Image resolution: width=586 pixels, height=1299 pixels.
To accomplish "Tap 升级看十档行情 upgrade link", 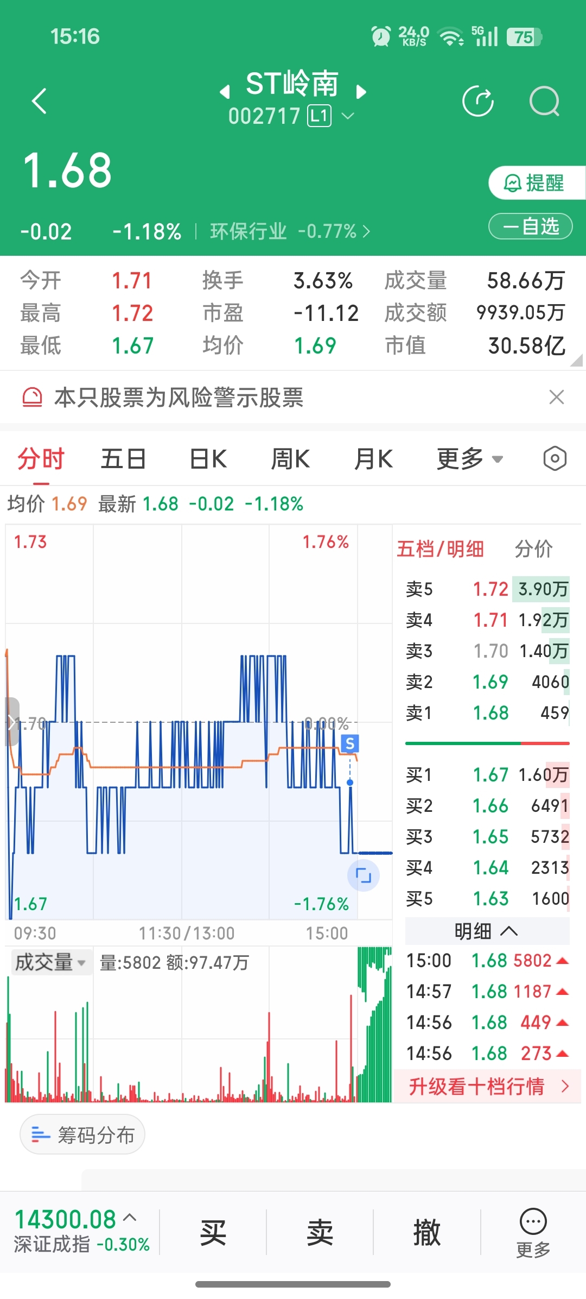I will 488,1086.
